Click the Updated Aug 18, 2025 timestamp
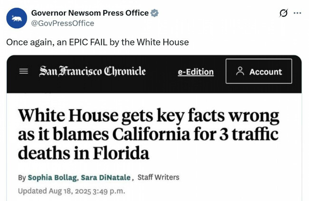Image resolution: width=309 pixels, height=201 pixels. tap(71, 191)
